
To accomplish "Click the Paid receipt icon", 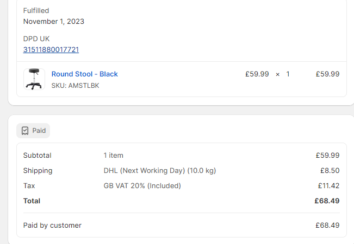I will pos(25,131).
